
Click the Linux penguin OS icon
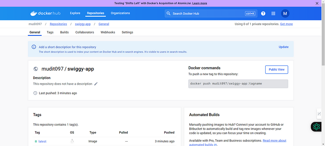pos(72,141)
